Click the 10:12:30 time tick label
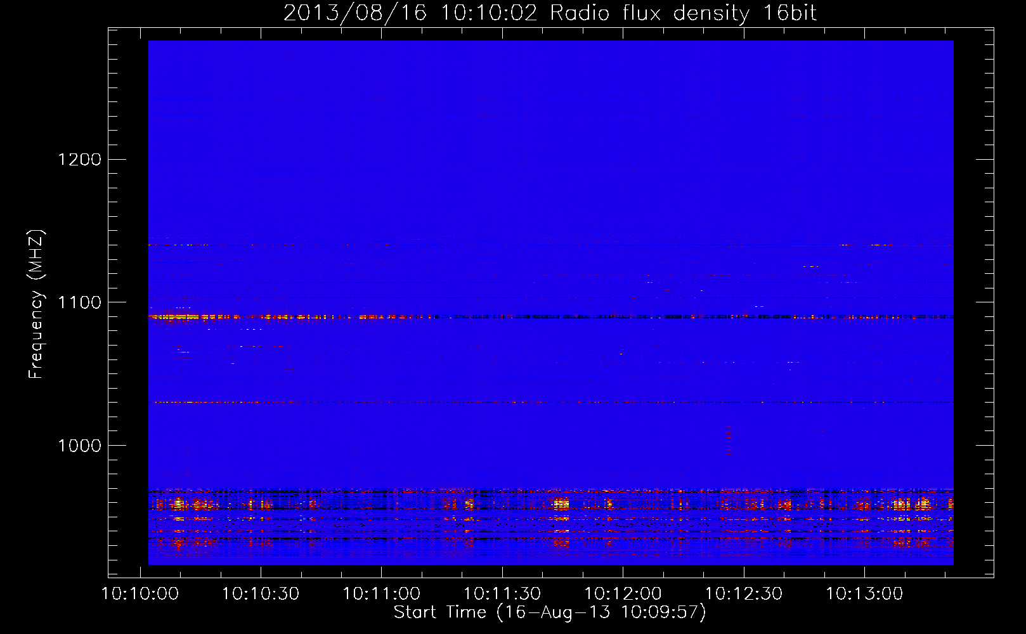The image size is (1026, 634). pos(744,594)
